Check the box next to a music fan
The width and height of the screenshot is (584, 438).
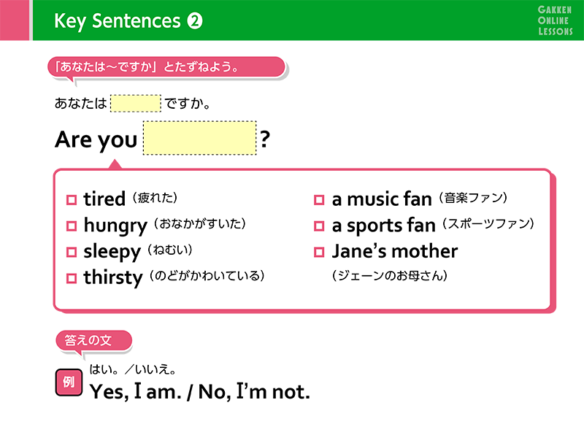pyautogui.click(x=319, y=200)
